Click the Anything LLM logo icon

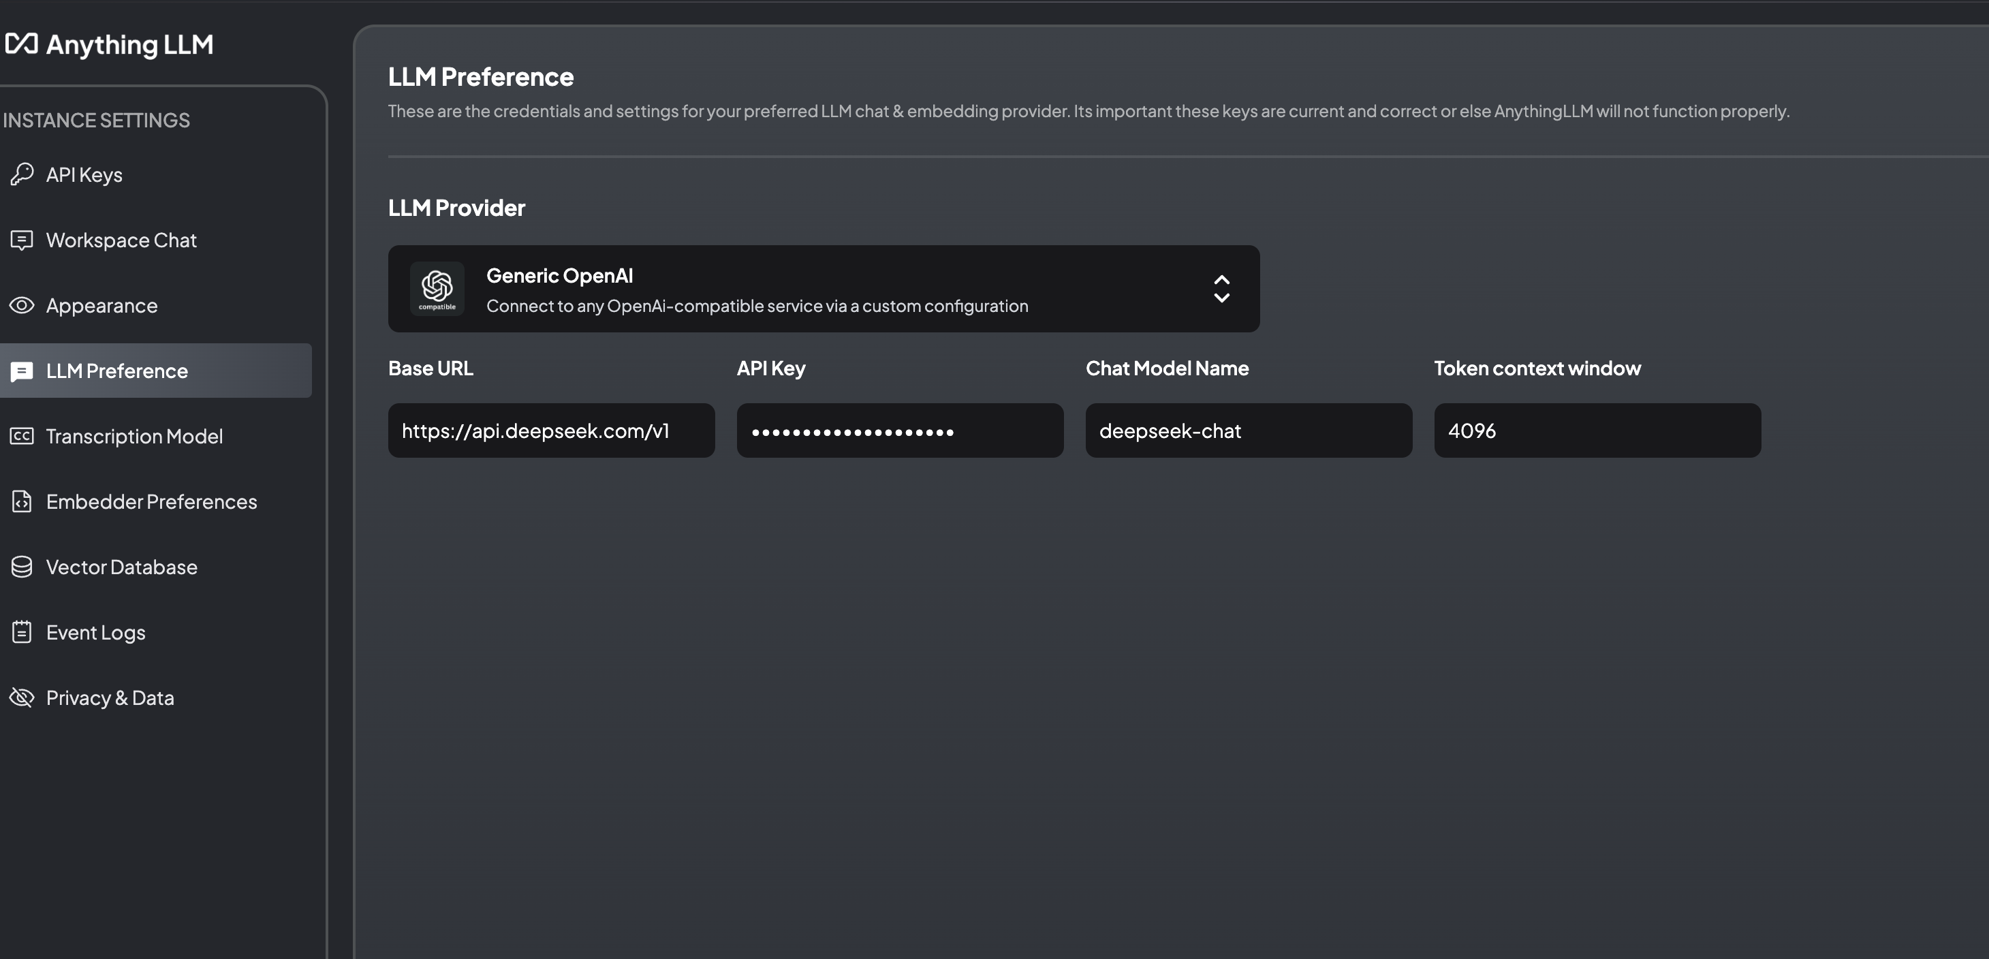click(21, 44)
